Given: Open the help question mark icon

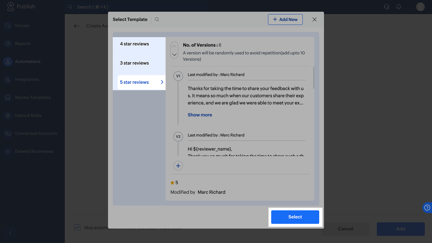Looking at the screenshot, I should click(x=427, y=208).
